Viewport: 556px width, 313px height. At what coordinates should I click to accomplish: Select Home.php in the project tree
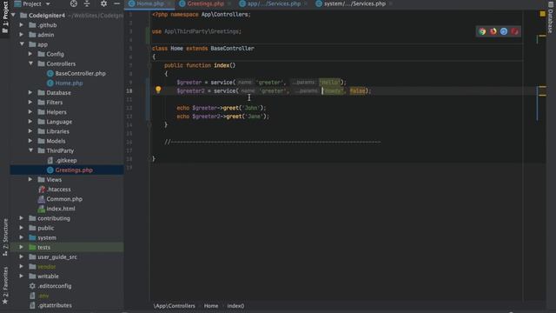tap(69, 83)
